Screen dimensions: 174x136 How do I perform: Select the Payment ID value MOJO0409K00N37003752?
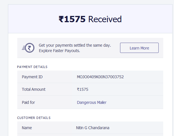(100, 77)
